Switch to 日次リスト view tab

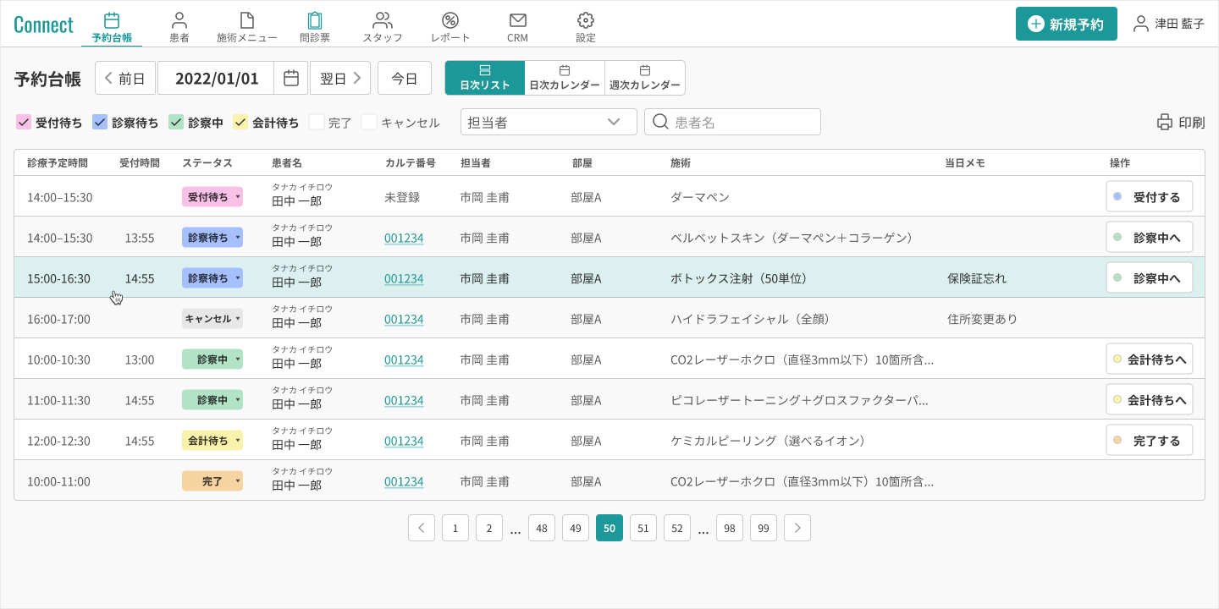pos(485,78)
